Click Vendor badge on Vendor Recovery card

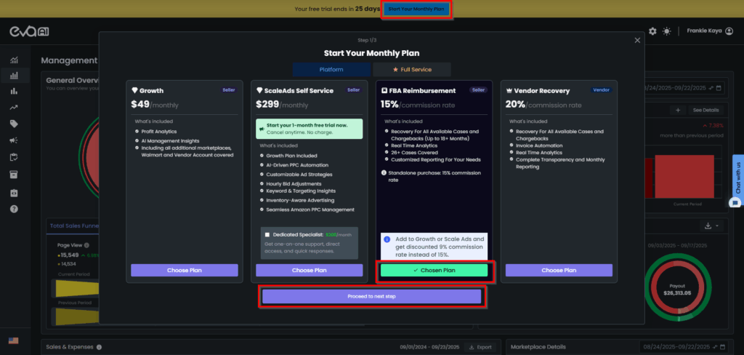click(x=602, y=89)
